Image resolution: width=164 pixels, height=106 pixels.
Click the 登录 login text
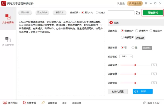(122, 4)
